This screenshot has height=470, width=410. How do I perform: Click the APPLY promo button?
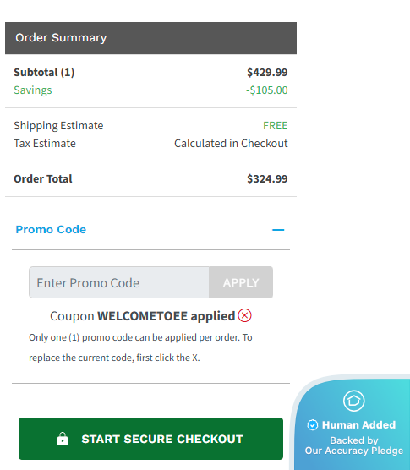241,282
